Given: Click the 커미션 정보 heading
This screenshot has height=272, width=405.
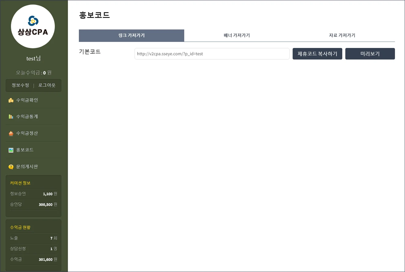Looking at the screenshot, I should coord(20,183).
